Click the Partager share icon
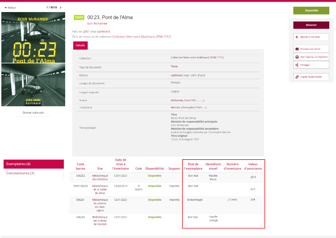The height and width of the screenshot is (238, 336). click(297, 65)
